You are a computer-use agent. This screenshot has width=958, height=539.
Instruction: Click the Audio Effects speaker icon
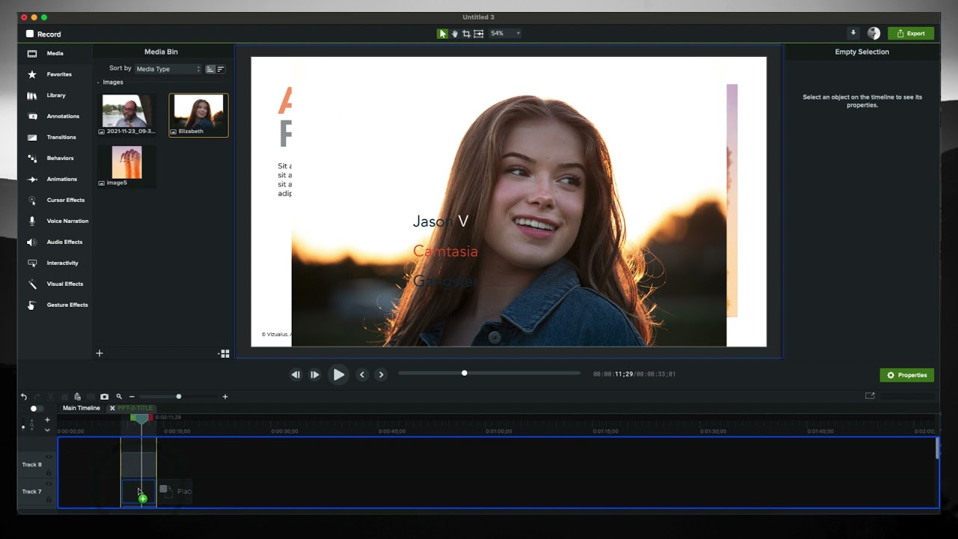coord(32,242)
